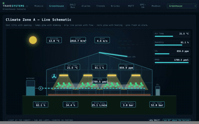The height and width of the screenshot is (124, 199).
Task: Click the schematic PPFD 1789.5 µmol tag
Action: [x=100, y=81]
